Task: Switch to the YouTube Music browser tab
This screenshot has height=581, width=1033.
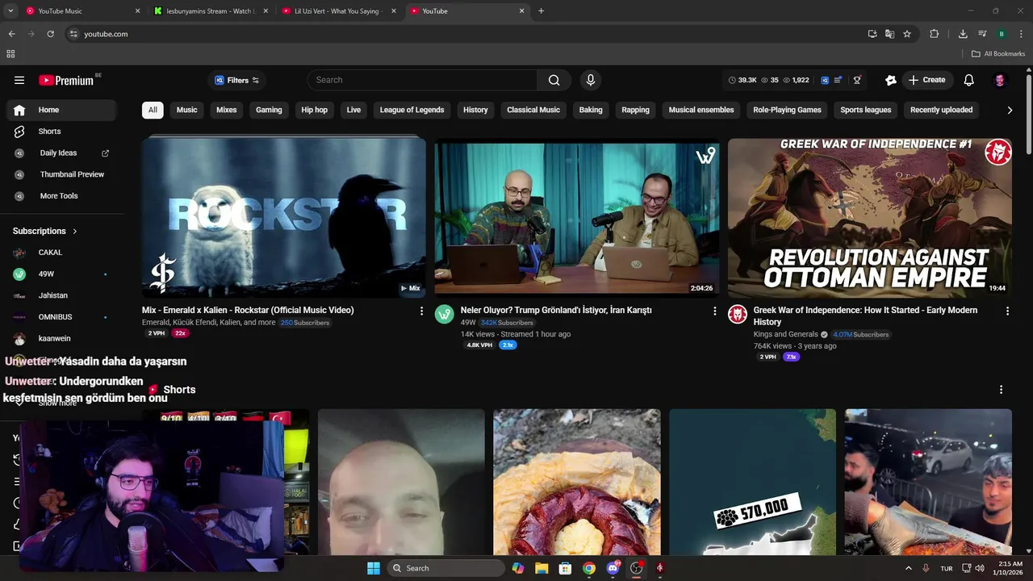Action: 81,11
